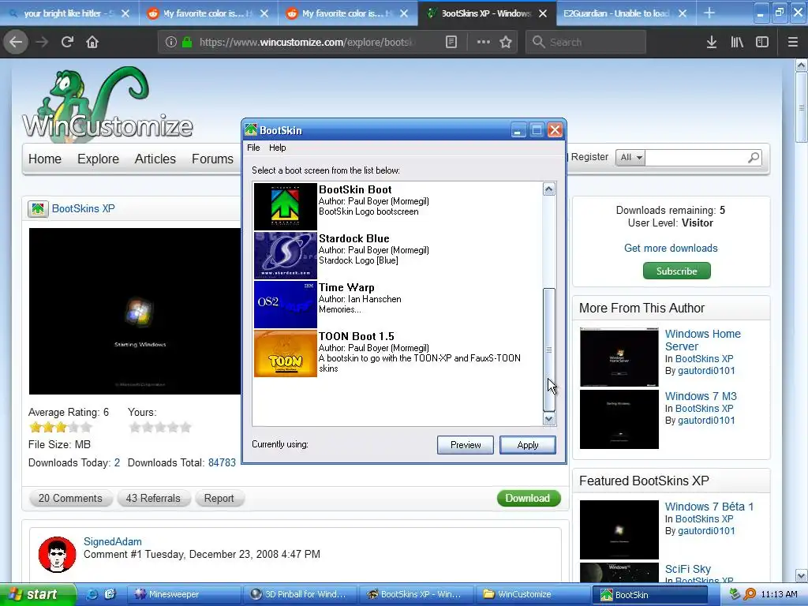Click the BootSkin list scrollbar thumb
The height and width of the screenshot is (606, 808).
(x=549, y=350)
